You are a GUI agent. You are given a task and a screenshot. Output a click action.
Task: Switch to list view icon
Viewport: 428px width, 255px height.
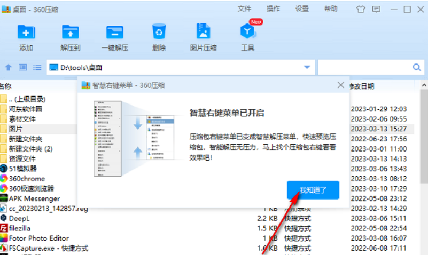pos(37,67)
